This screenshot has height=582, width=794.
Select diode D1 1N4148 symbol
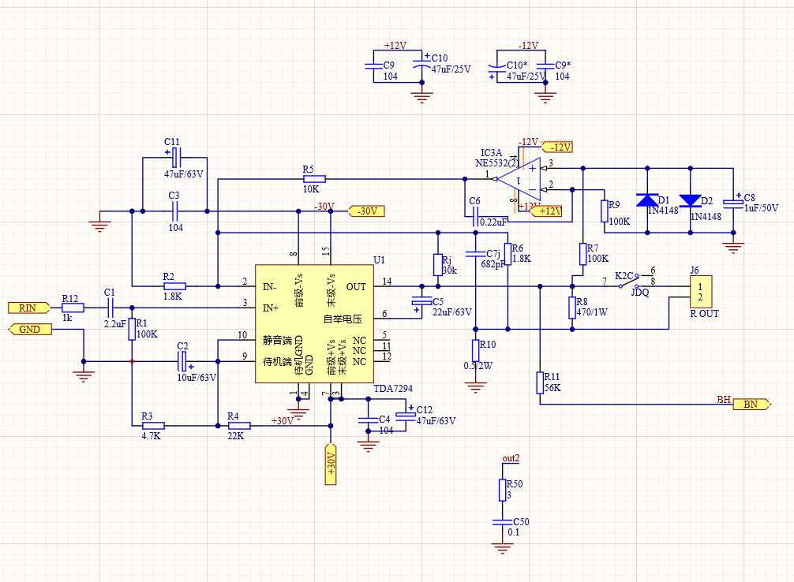click(x=647, y=200)
